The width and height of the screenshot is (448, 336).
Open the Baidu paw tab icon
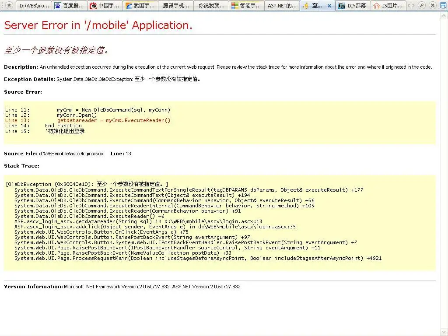coord(58,6)
